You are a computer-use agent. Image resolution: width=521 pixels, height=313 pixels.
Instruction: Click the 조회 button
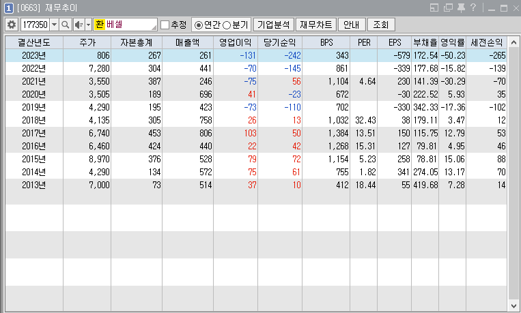pyautogui.click(x=381, y=25)
